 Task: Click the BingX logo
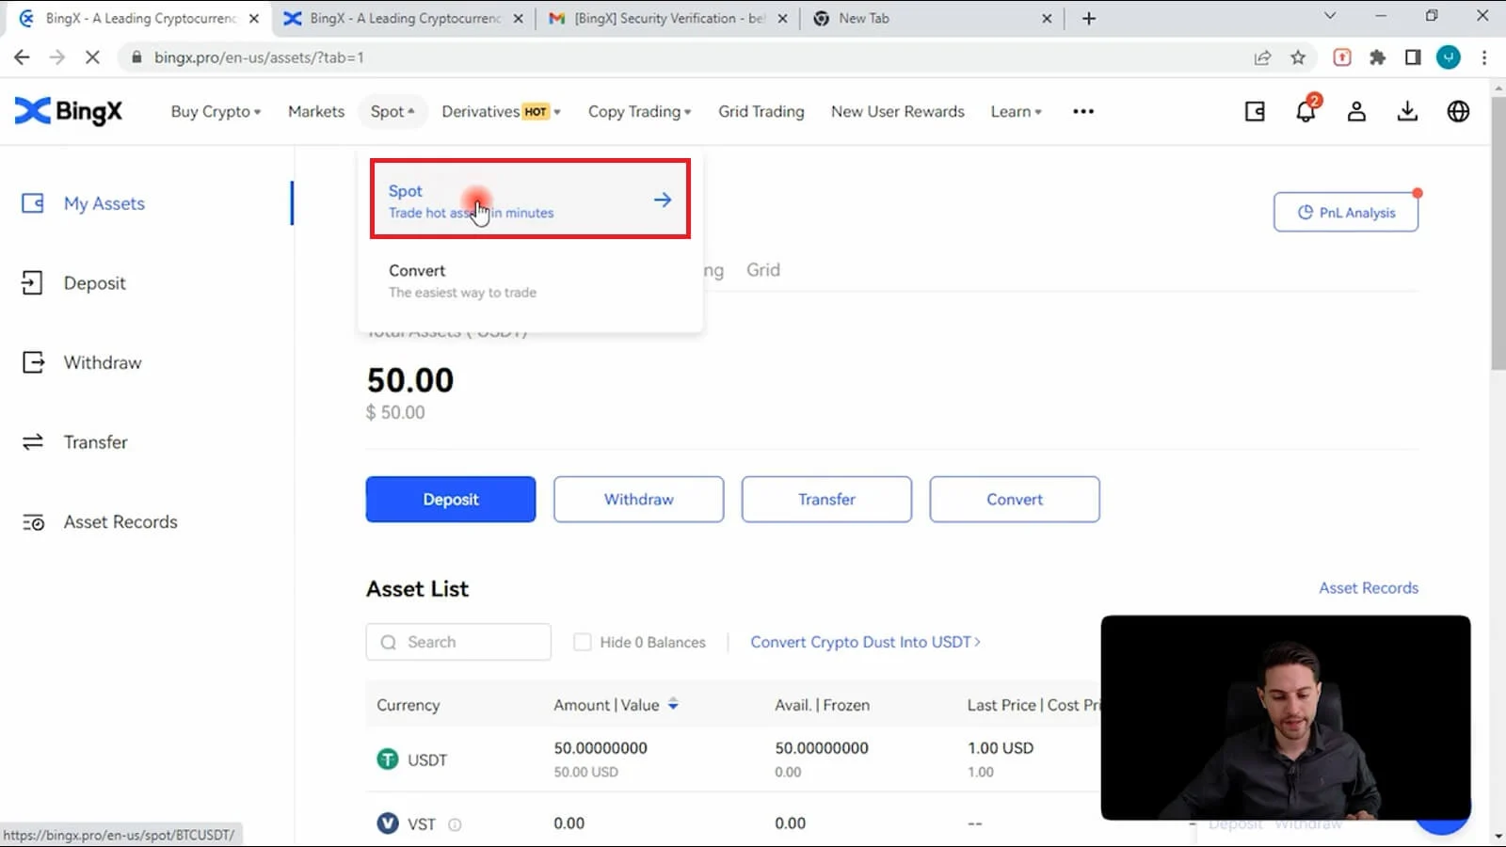click(x=68, y=111)
